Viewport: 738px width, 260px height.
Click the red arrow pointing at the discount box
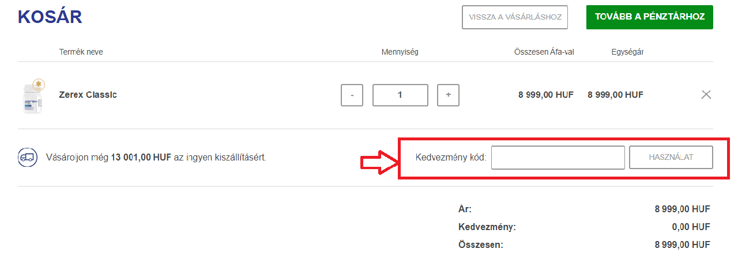click(379, 163)
